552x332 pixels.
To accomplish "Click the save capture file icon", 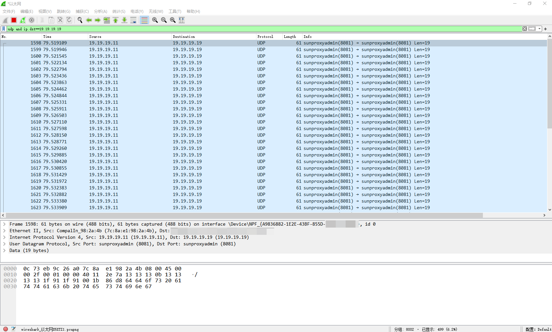I will [x=51, y=20].
